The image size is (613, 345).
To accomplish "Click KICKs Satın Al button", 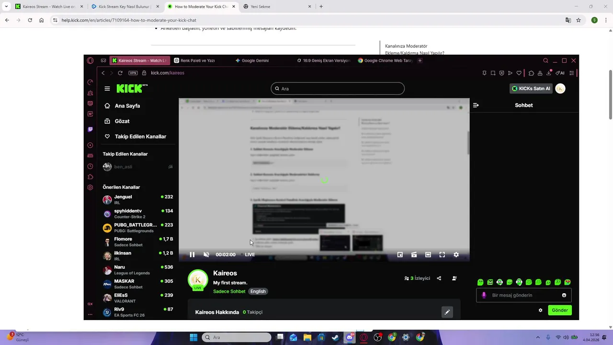I will click(x=531, y=89).
